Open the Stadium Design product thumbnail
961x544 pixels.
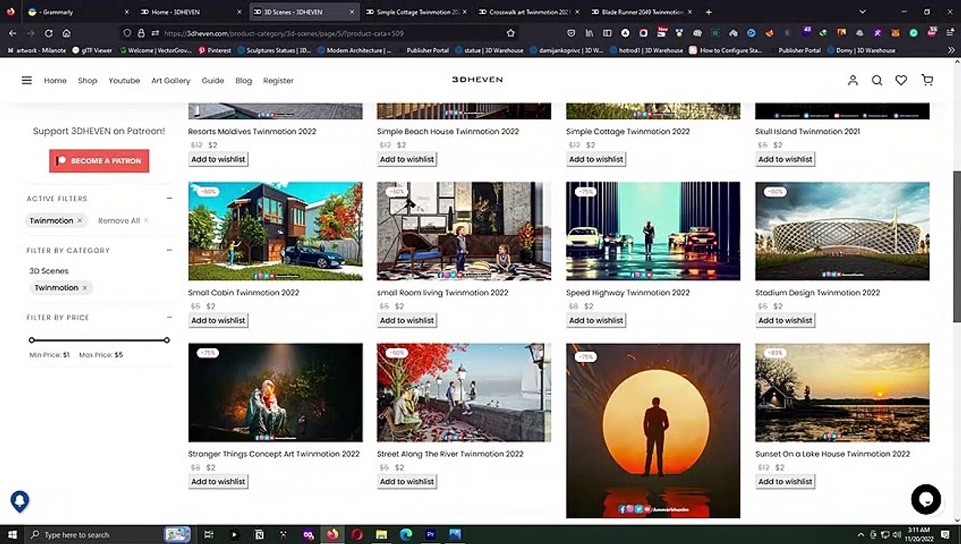842,231
